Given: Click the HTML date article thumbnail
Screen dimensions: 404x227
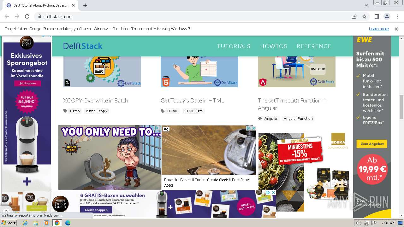Looking at the screenshot, I should [199, 72].
